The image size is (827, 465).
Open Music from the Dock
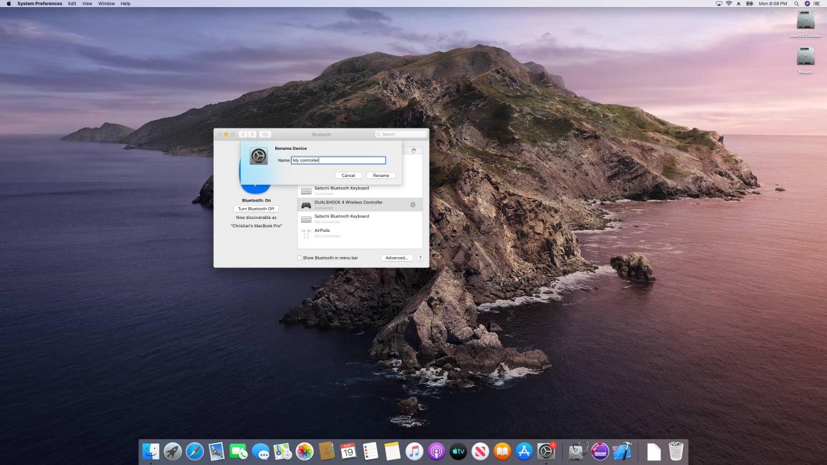click(414, 451)
